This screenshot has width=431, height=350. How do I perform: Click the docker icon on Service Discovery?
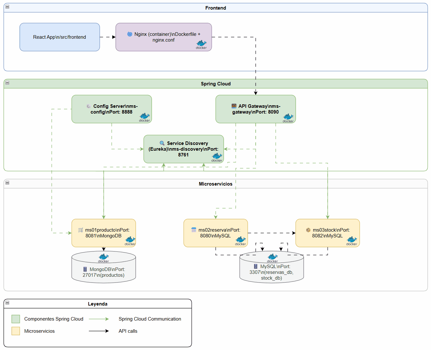tap(217, 157)
